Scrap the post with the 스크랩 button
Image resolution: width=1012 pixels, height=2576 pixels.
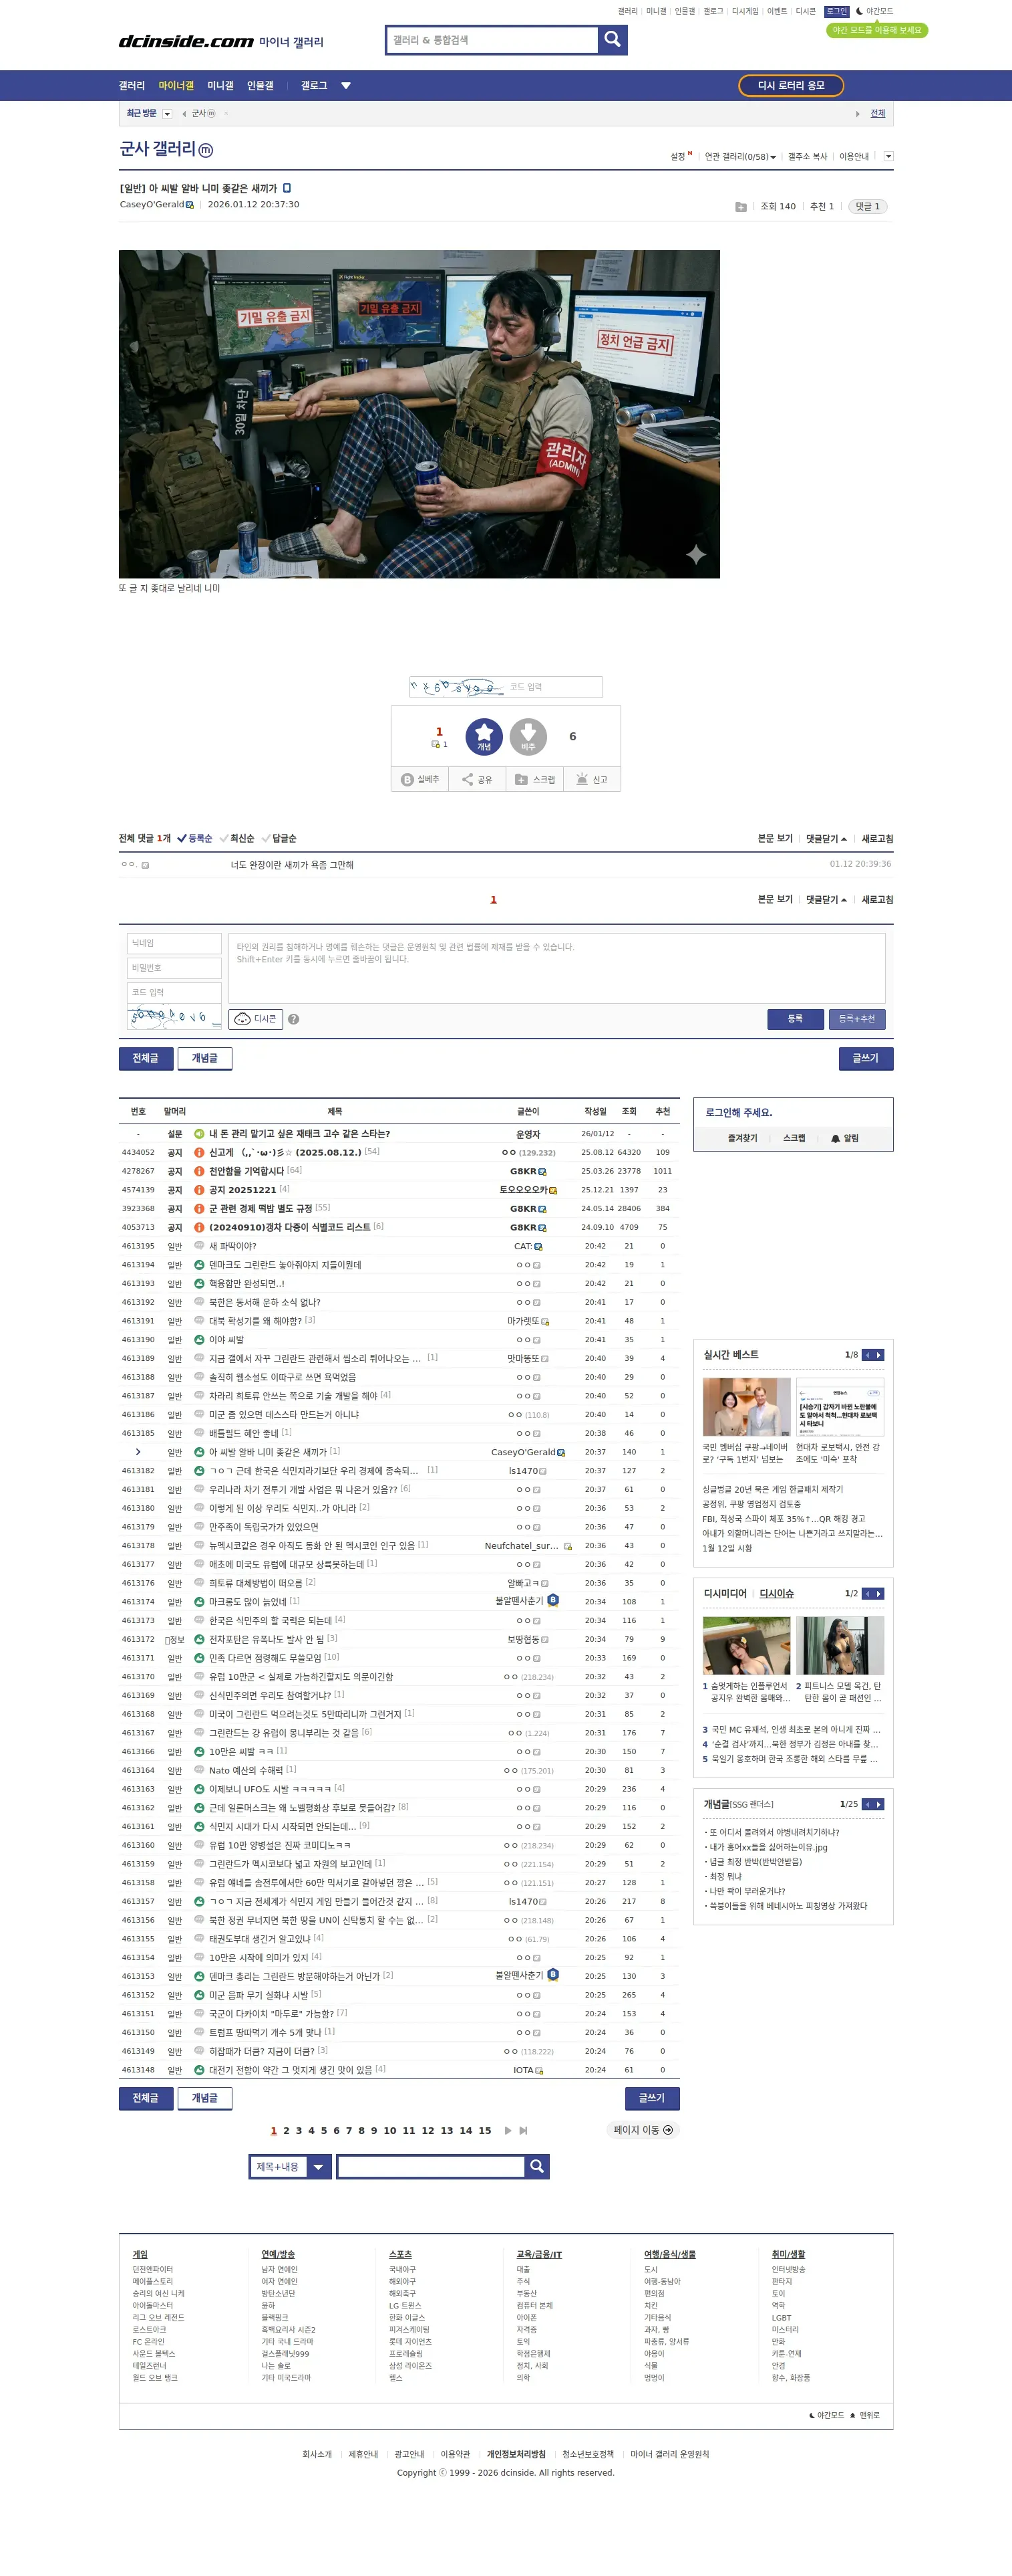click(534, 779)
